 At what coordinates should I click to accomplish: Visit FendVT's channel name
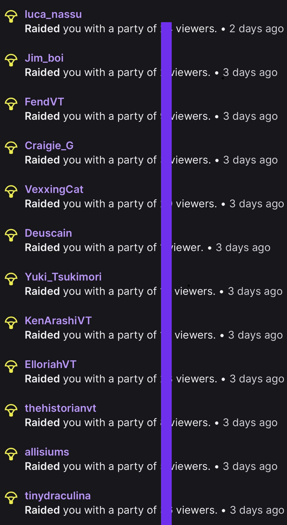pyautogui.click(x=44, y=102)
